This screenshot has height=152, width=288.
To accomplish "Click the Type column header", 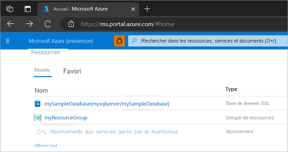I will coord(232,89).
